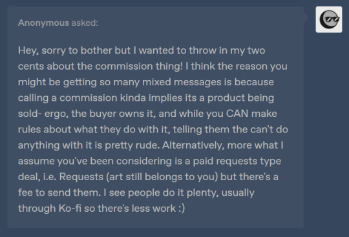The width and height of the screenshot is (349, 237).
Task: Click the word 'Ko-fi' in the message
Action: tap(70, 209)
